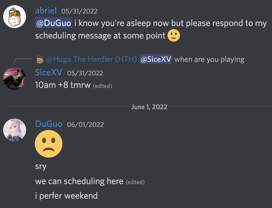272x208 pixels.
Task: Click the 06/01/2022 timestamp beside DuGuo
Action: click(x=85, y=125)
